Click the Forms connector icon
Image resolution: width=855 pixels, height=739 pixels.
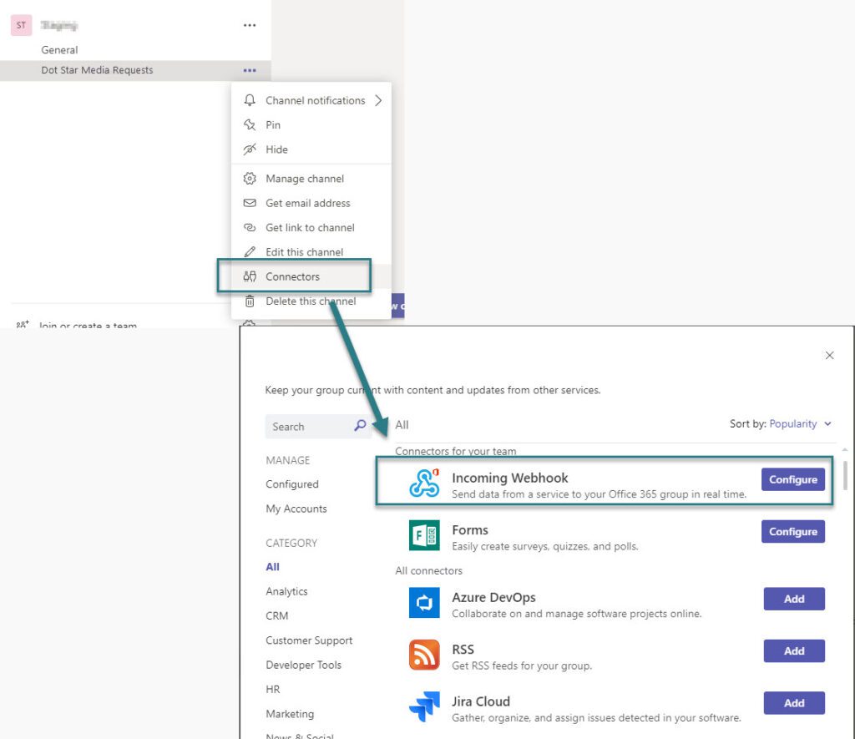tap(424, 535)
